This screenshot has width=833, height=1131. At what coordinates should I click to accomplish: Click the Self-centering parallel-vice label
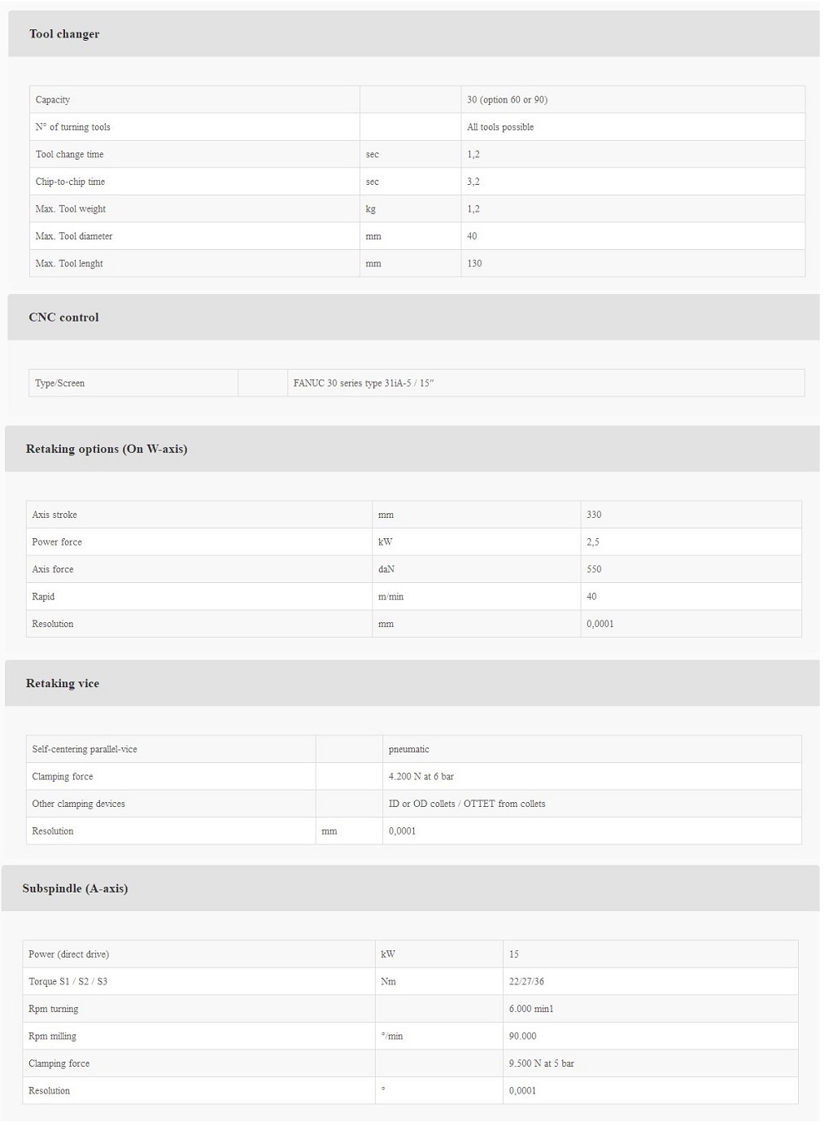tap(85, 750)
